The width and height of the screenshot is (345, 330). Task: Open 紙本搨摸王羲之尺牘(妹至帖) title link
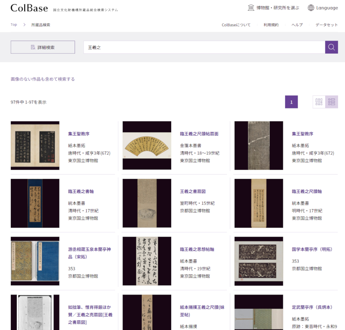coord(202,311)
